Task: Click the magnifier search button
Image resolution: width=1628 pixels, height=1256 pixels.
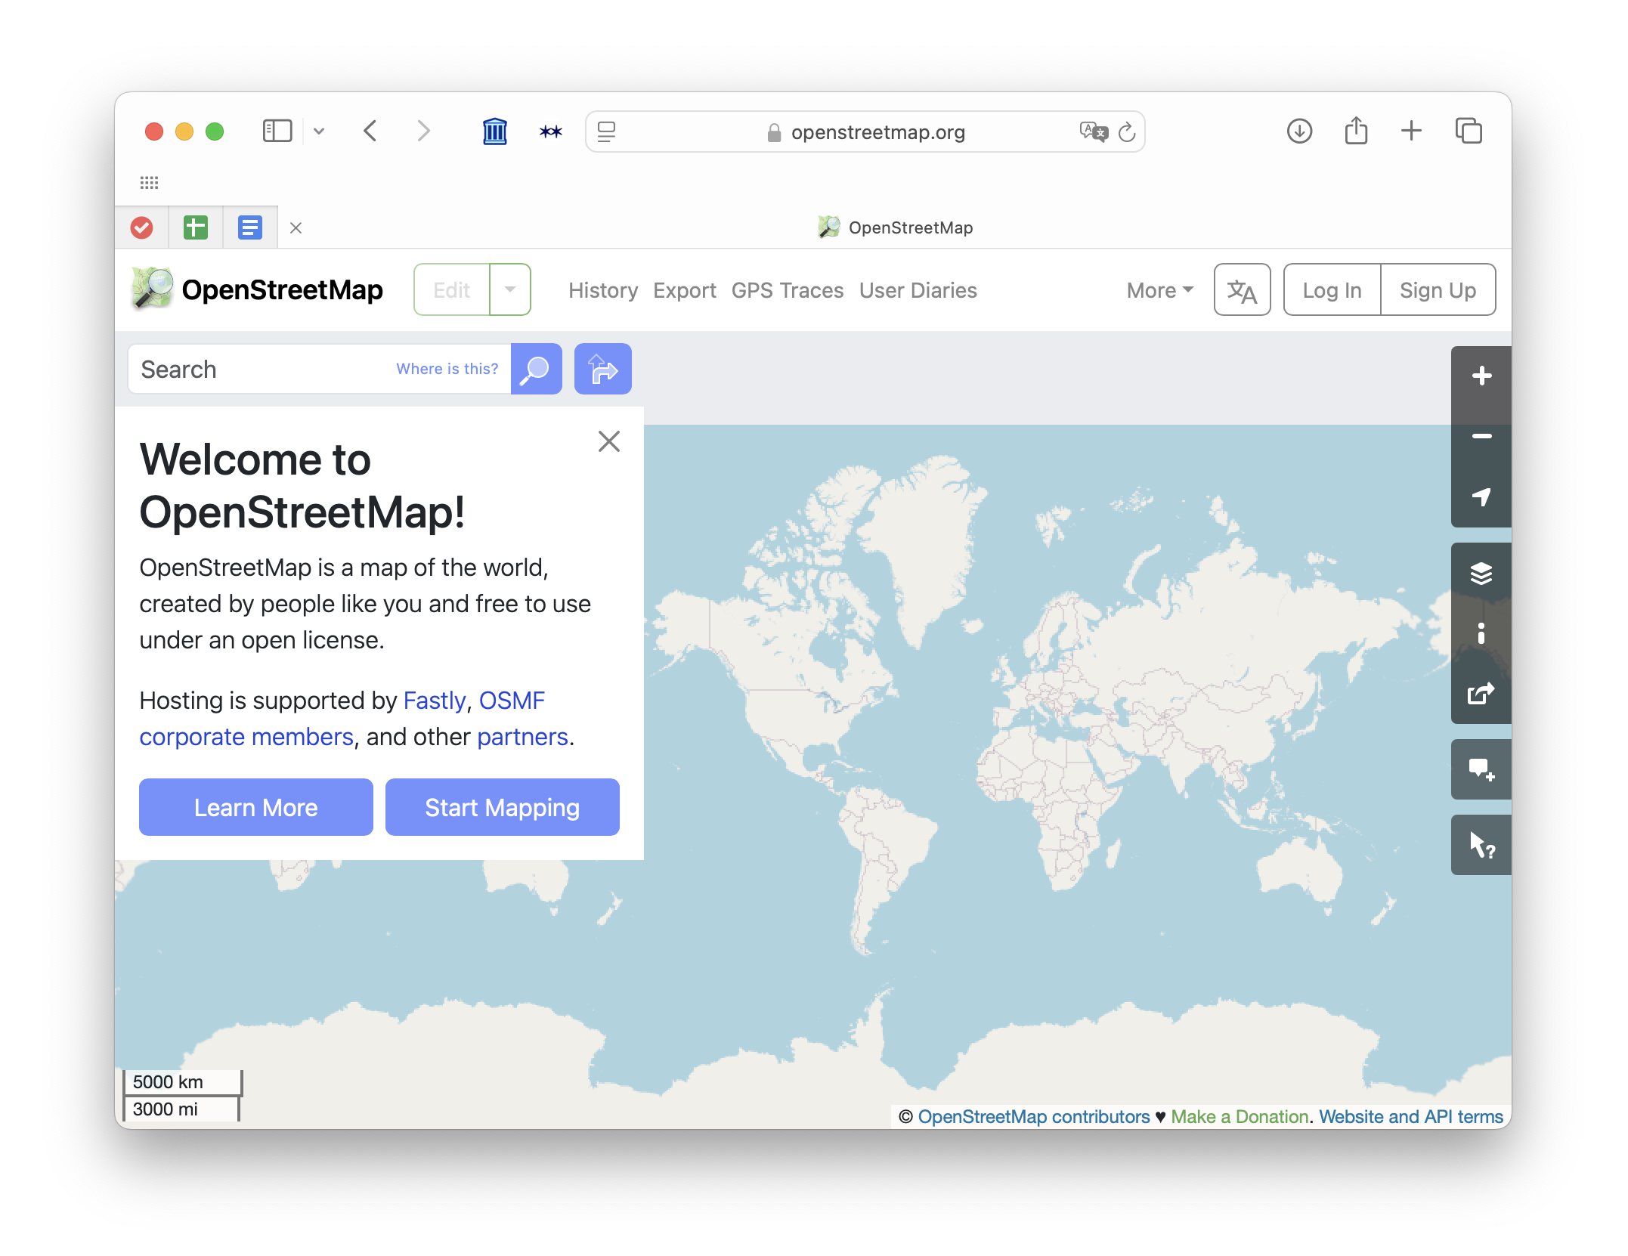Action: pos(536,369)
